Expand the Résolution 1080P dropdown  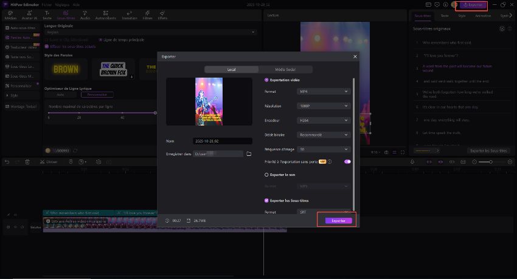[x=324, y=106]
